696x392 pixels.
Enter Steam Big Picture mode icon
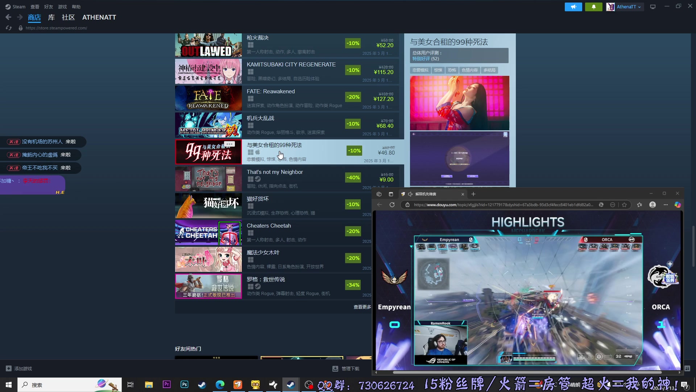653,7
